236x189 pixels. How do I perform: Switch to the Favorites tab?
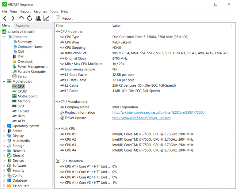(22, 26)
